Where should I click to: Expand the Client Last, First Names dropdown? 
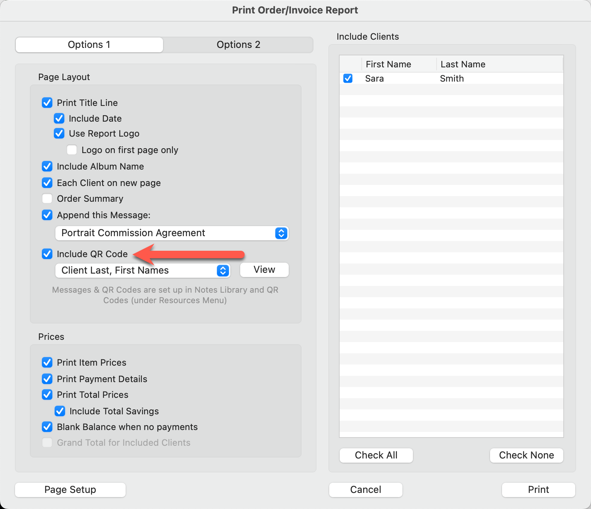143,270
